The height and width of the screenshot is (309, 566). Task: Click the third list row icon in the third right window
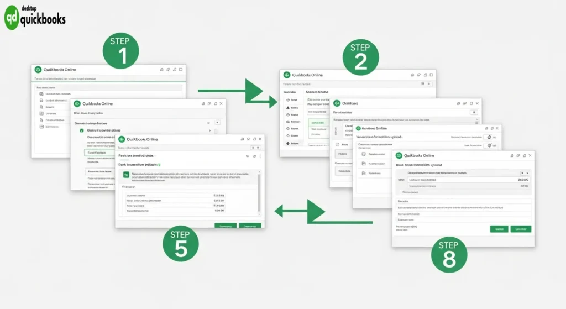click(x=364, y=173)
